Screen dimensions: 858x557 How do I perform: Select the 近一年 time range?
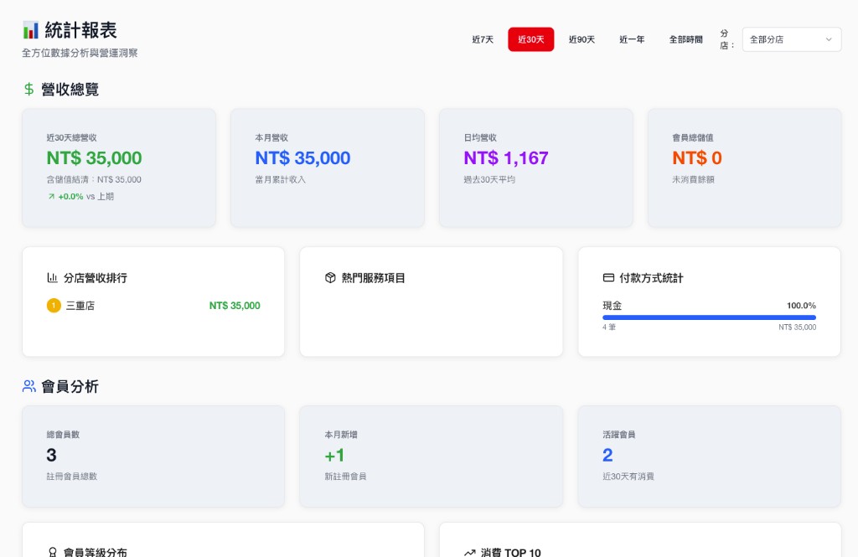pos(631,39)
